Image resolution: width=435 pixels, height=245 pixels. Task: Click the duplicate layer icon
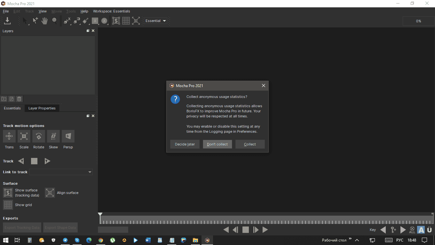12,99
